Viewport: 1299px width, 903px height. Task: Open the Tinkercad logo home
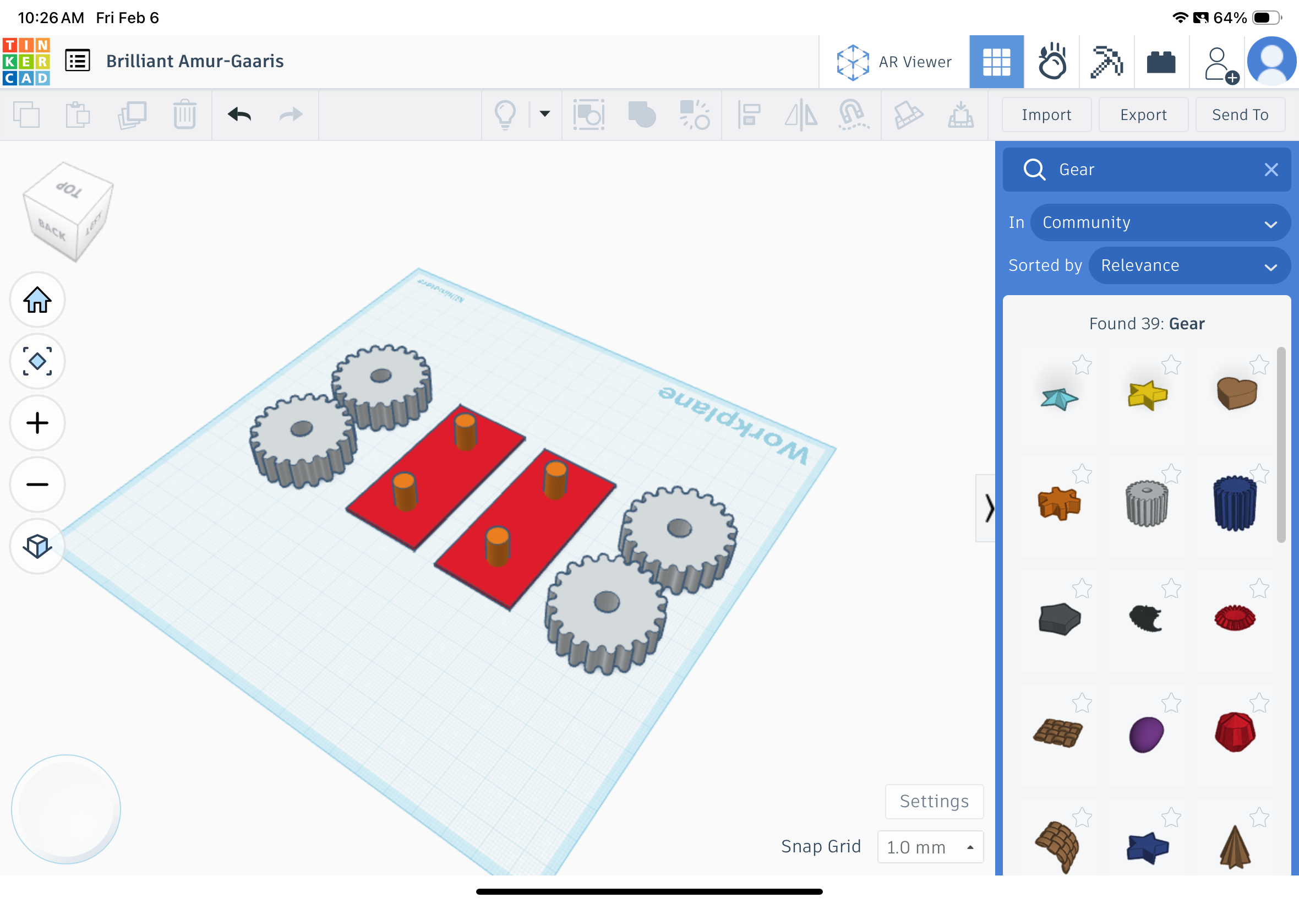coord(26,61)
